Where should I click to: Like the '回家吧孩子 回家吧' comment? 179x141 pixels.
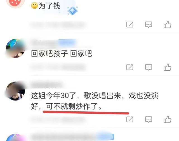point(167,67)
